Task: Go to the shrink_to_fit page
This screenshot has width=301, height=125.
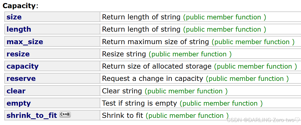Action: click(x=32, y=116)
